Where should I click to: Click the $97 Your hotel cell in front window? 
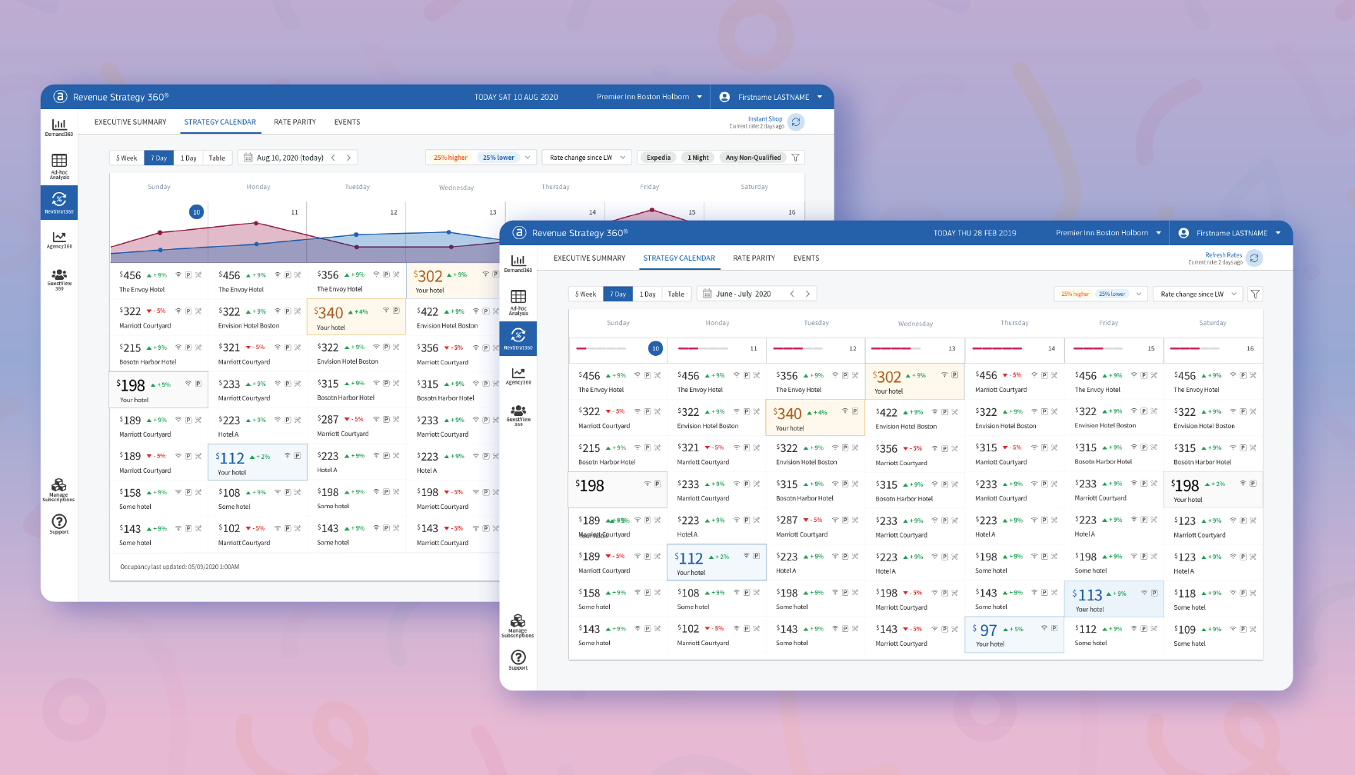click(x=1014, y=635)
